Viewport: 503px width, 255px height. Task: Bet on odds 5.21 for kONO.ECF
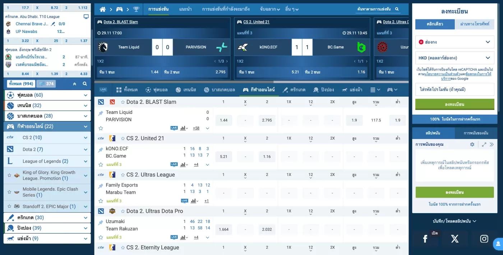(x=223, y=157)
